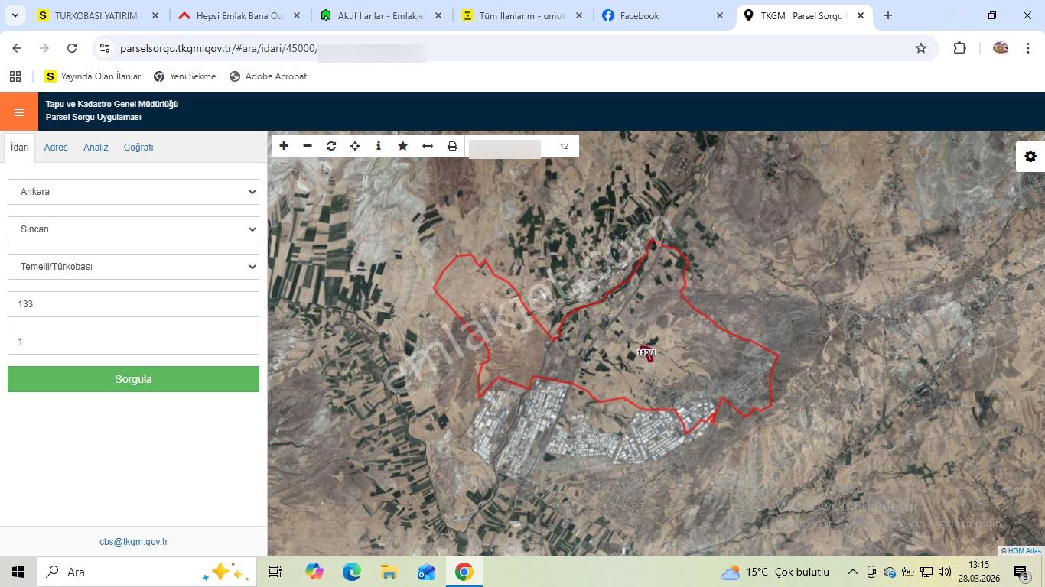This screenshot has width=1045, height=587.
Task: Open File Explorer from the taskbar
Action: coord(389,572)
